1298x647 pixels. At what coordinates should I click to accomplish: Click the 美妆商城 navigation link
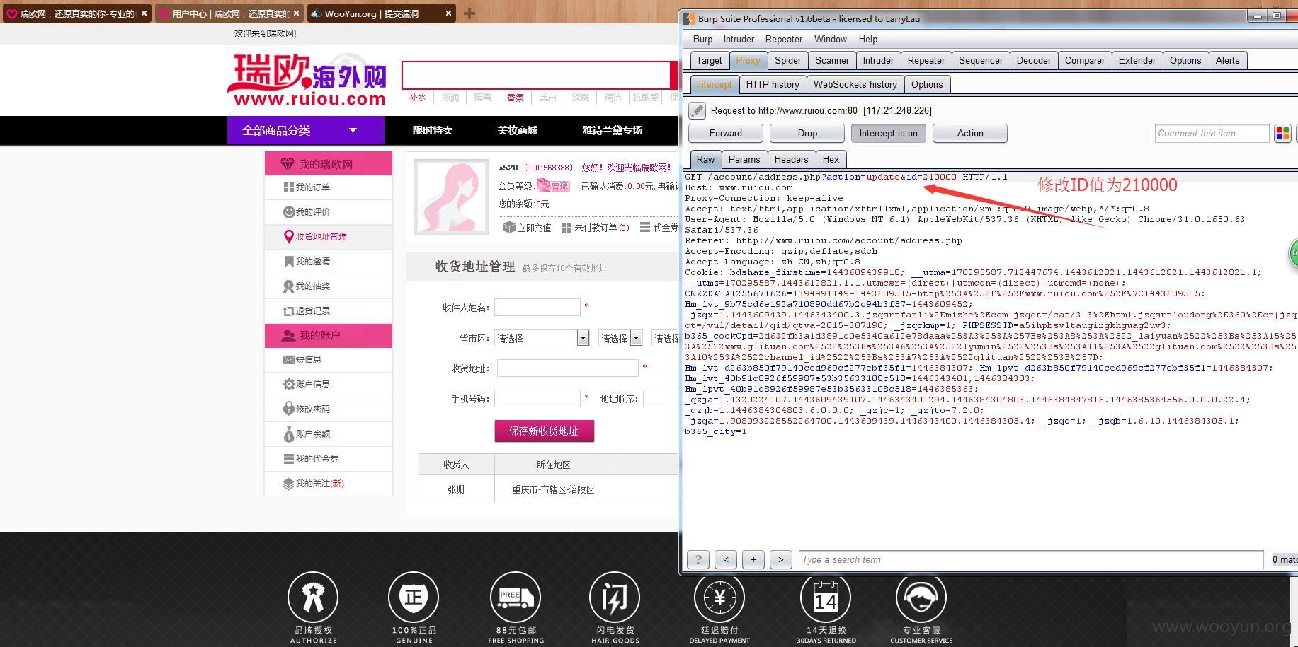pos(518,130)
